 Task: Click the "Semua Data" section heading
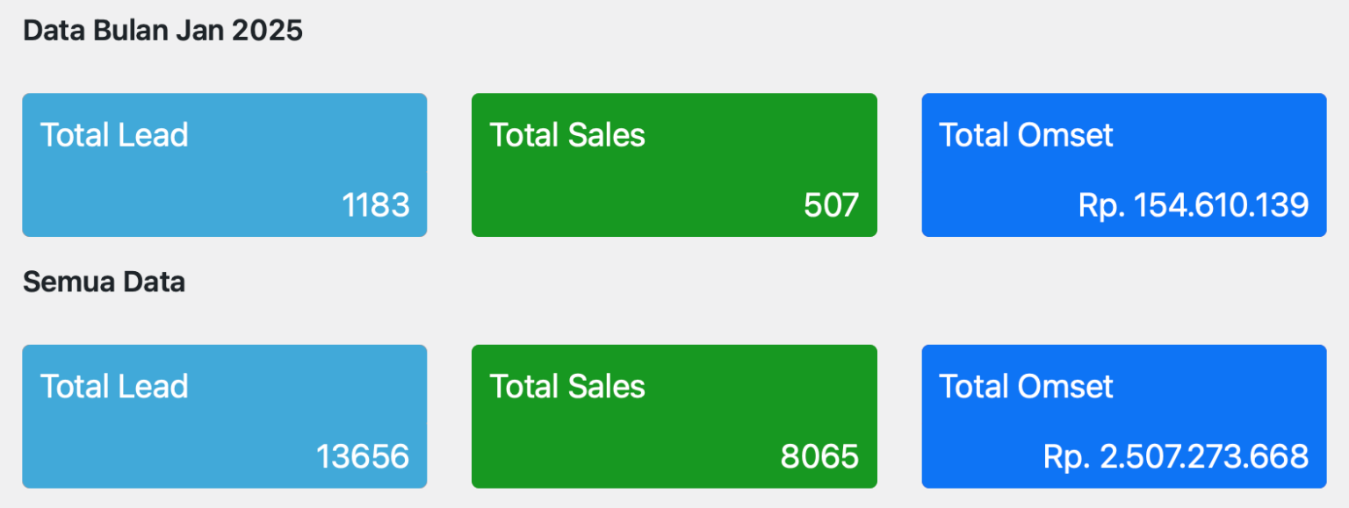[104, 283]
